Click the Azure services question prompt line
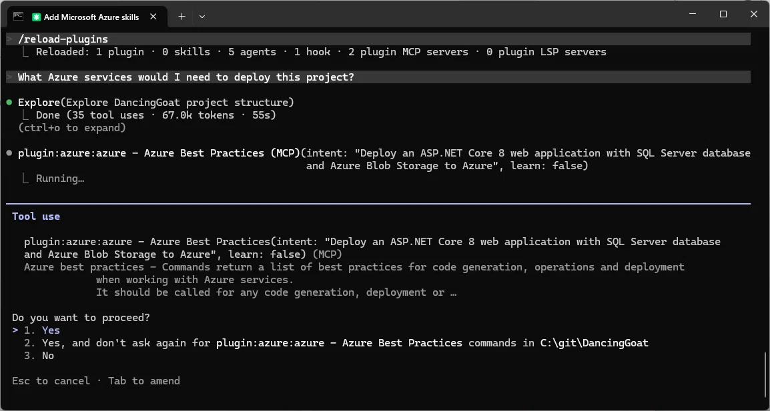770x411 pixels. pyautogui.click(x=378, y=77)
